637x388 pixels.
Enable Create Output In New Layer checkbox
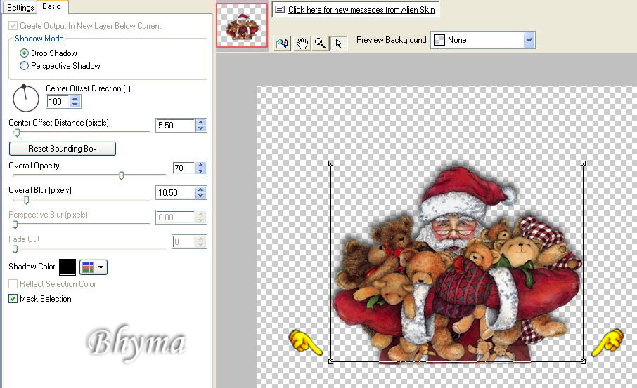[x=13, y=25]
